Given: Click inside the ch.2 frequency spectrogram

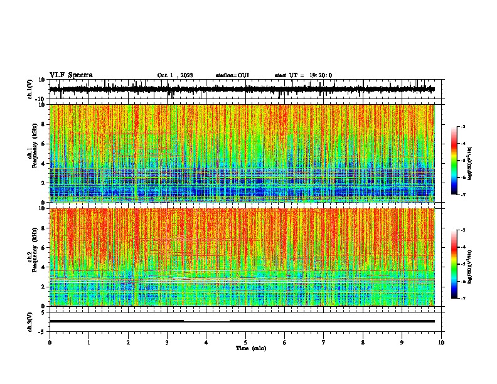Looking at the screenshot, I should [x=242, y=257].
